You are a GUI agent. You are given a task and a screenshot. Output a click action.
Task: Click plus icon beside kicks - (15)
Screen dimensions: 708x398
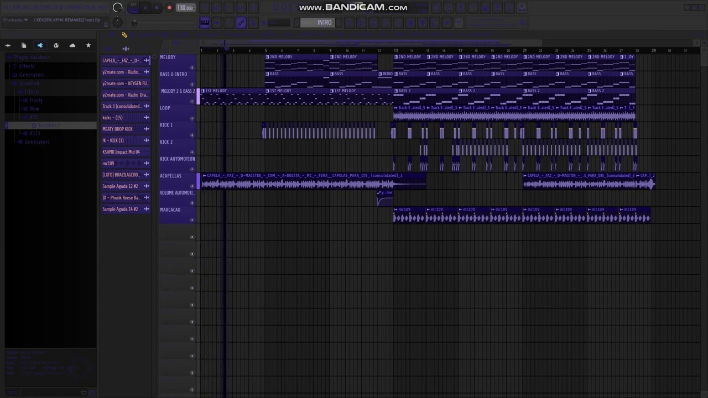tap(147, 118)
